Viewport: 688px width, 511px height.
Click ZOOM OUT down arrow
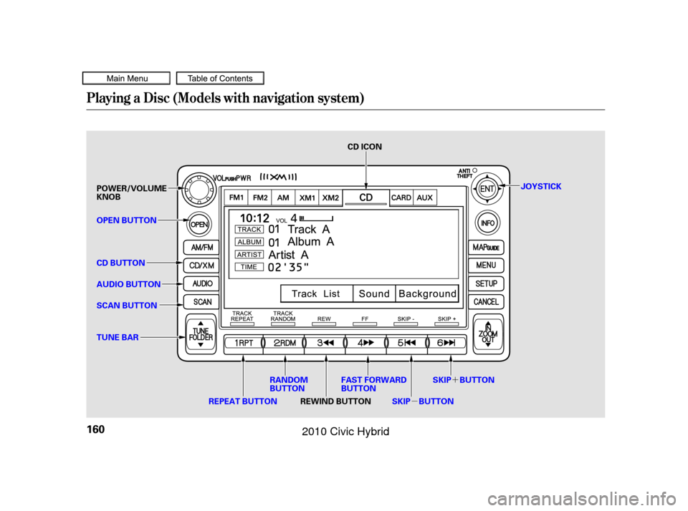coord(488,344)
